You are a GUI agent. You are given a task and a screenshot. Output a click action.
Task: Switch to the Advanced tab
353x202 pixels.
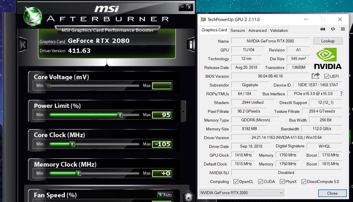[258, 30]
